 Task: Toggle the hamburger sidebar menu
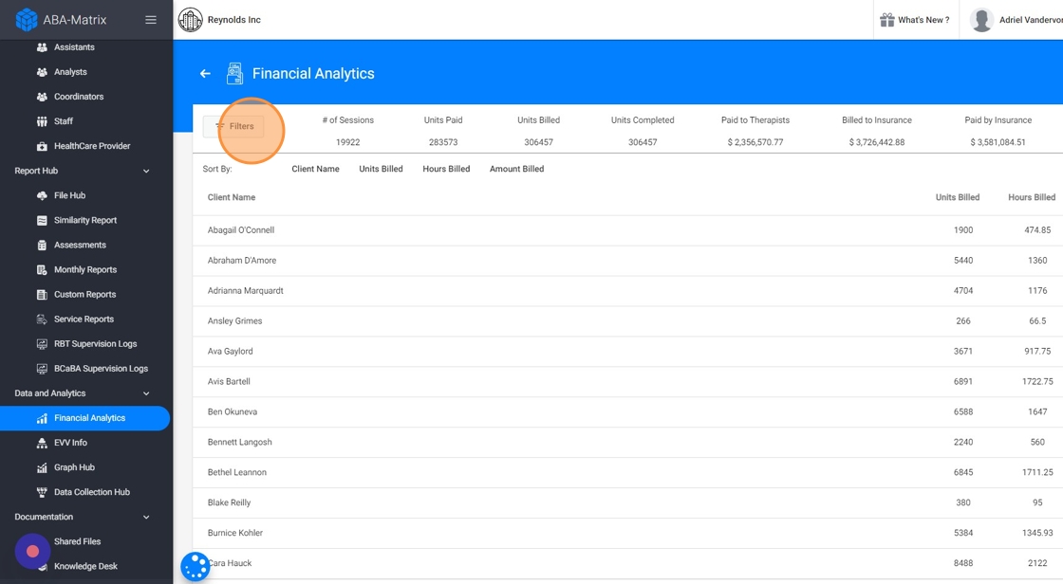tap(151, 20)
